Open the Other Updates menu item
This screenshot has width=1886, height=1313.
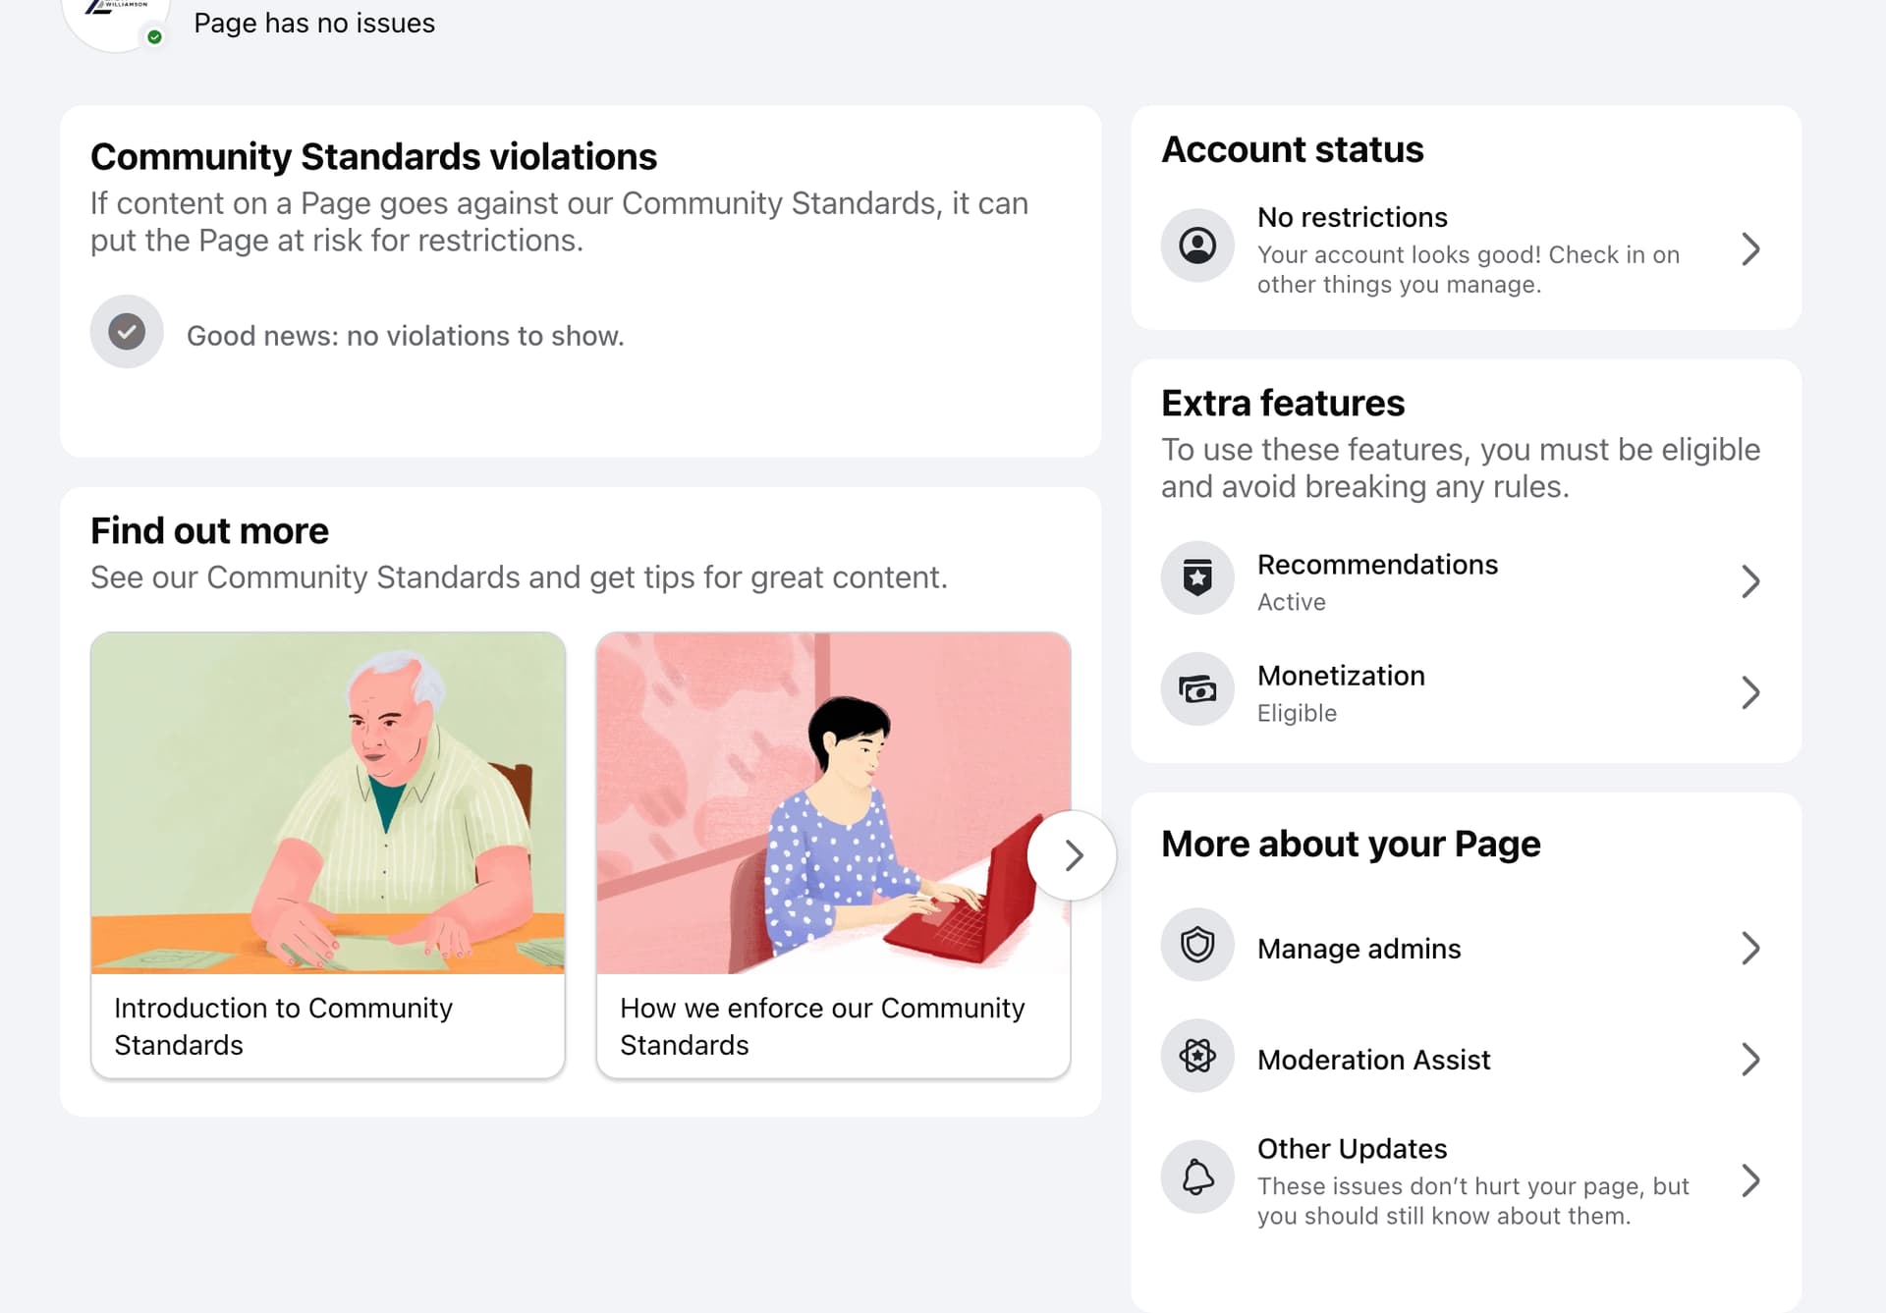1352,1149
